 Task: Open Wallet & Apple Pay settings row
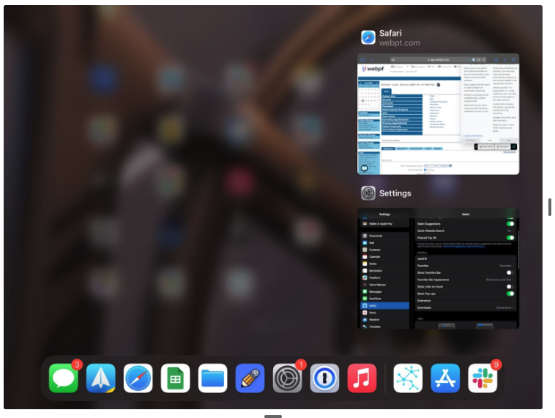(x=384, y=224)
